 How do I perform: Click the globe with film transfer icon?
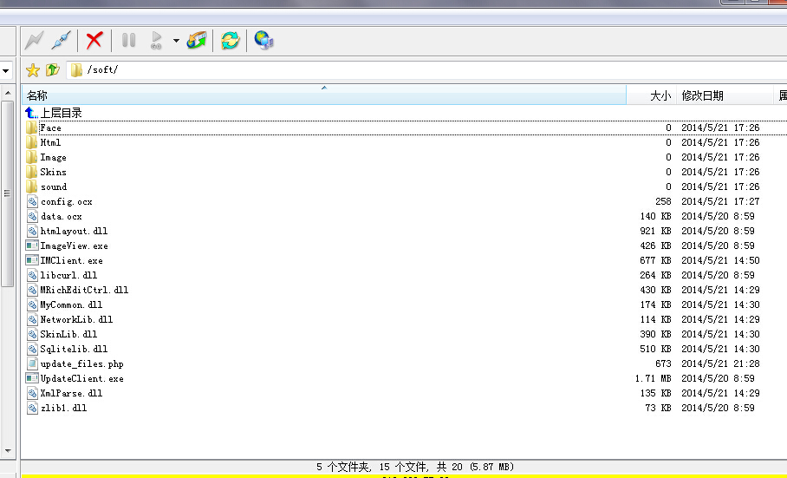pos(197,40)
